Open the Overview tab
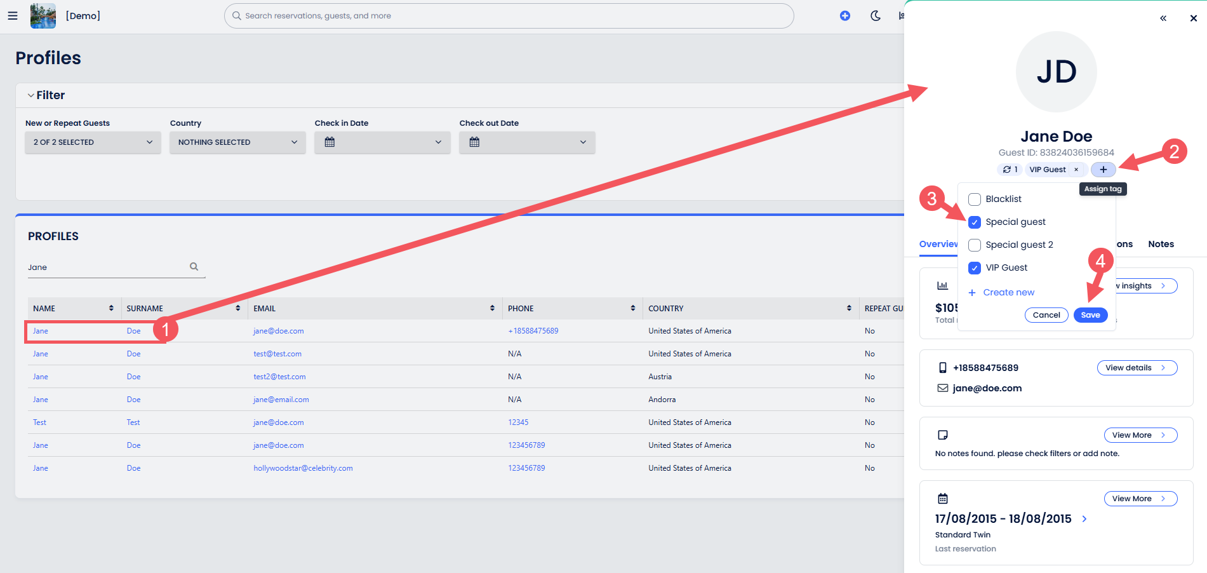 pos(938,244)
